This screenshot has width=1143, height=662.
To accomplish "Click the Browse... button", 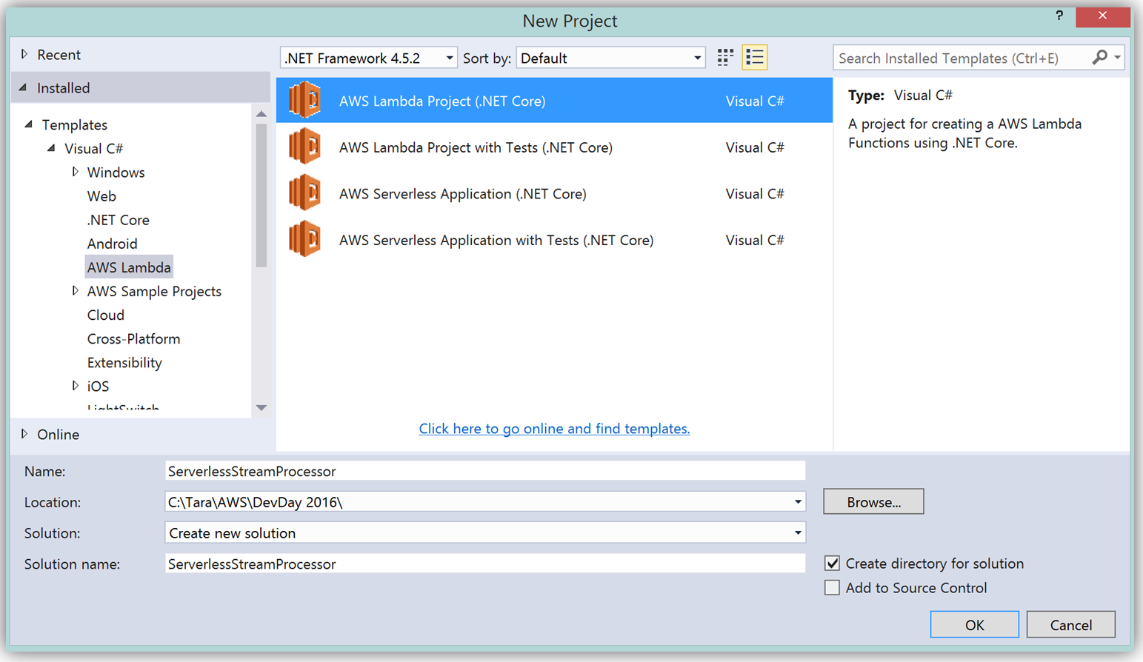I will (873, 502).
